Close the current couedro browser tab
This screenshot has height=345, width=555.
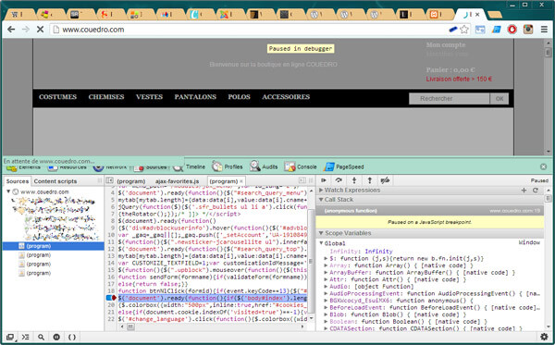tap(477, 15)
